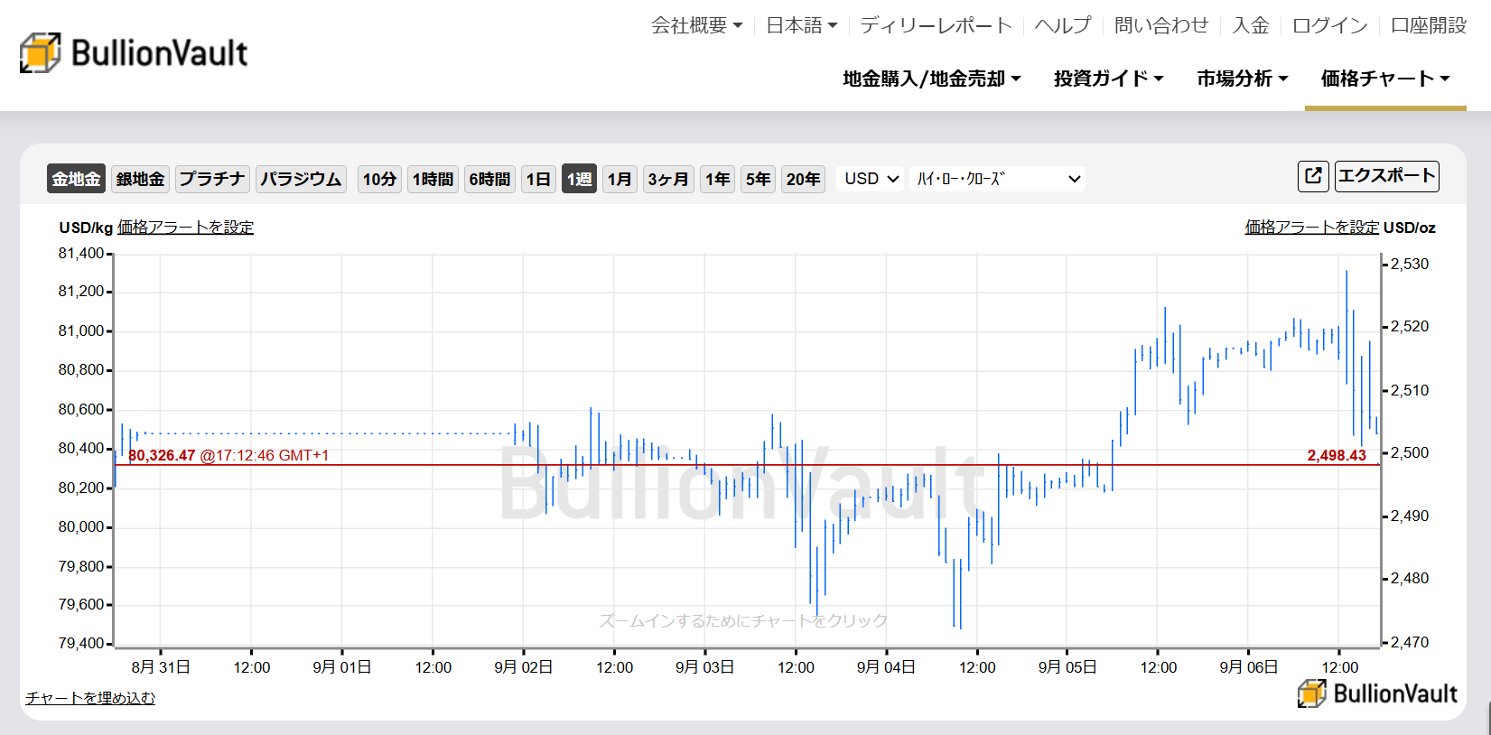Click the BullionVault logo in header

click(134, 53)
